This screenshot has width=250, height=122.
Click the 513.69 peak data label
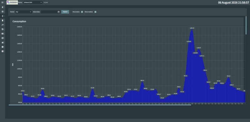(x=92, y=88)
